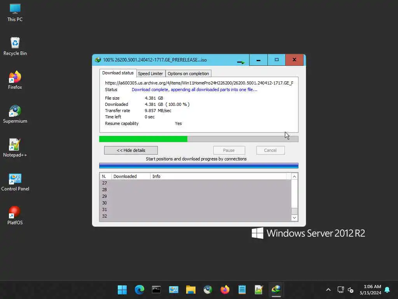This screenshot has width=398, height=299.
Task: Switch to the Speed Limiter tab
Action: click(x=150, y=74)
